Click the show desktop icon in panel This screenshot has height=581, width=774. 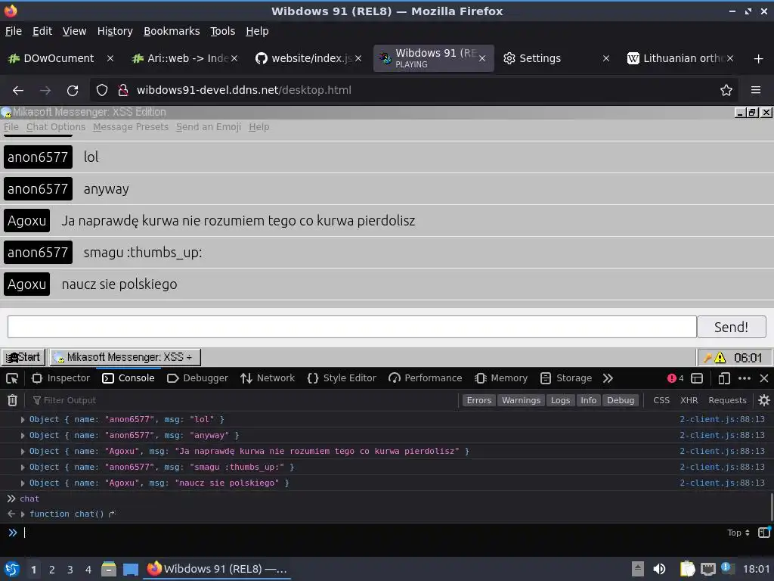tap(130, 569)
